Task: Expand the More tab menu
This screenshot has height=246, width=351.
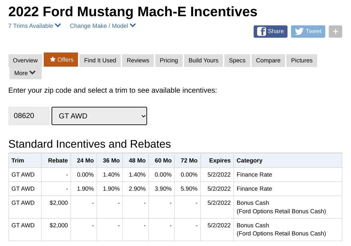Action: pos(25,73)
